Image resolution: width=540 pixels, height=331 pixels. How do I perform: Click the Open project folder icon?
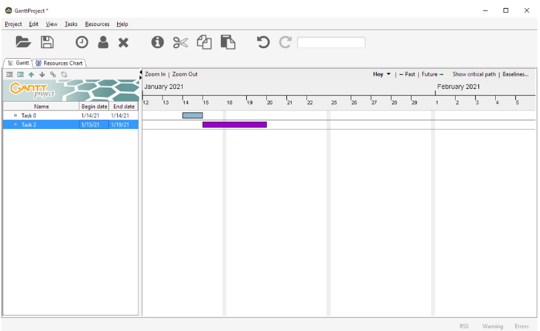(x=23, y=43)
